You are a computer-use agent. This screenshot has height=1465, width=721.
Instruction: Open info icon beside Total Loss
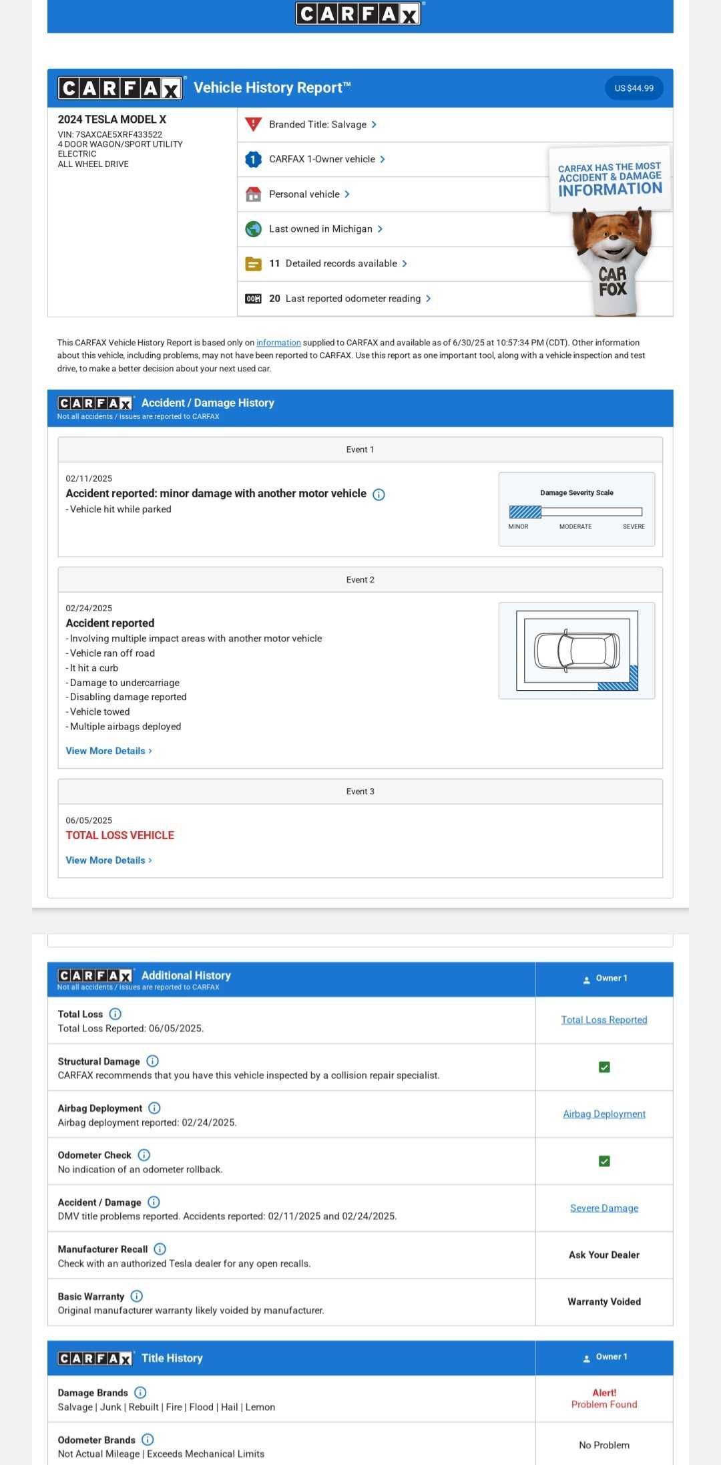click(x=115, y=1014)
